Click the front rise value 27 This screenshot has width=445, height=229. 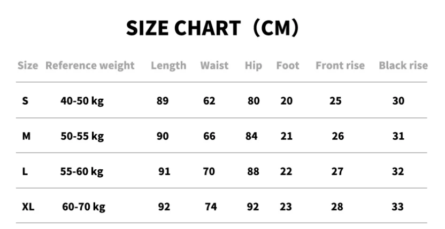click(x=337, y=171)
